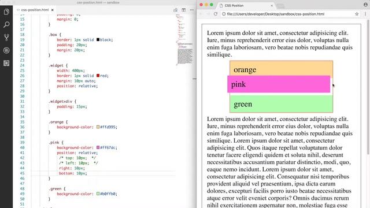370x208 pixels.
Task: Open the Search icon in activity bar
Action: pyautogui.click(x=6, y=24)
